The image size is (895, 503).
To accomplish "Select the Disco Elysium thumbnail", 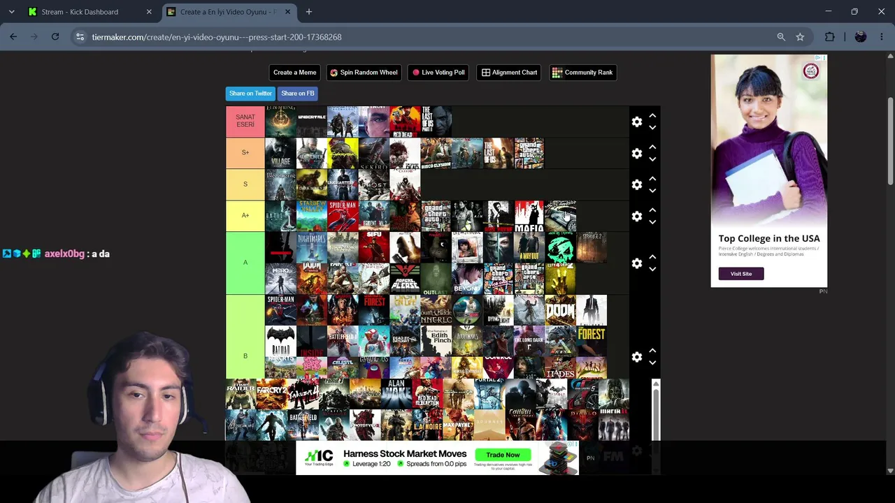I will tap(436, 153).
